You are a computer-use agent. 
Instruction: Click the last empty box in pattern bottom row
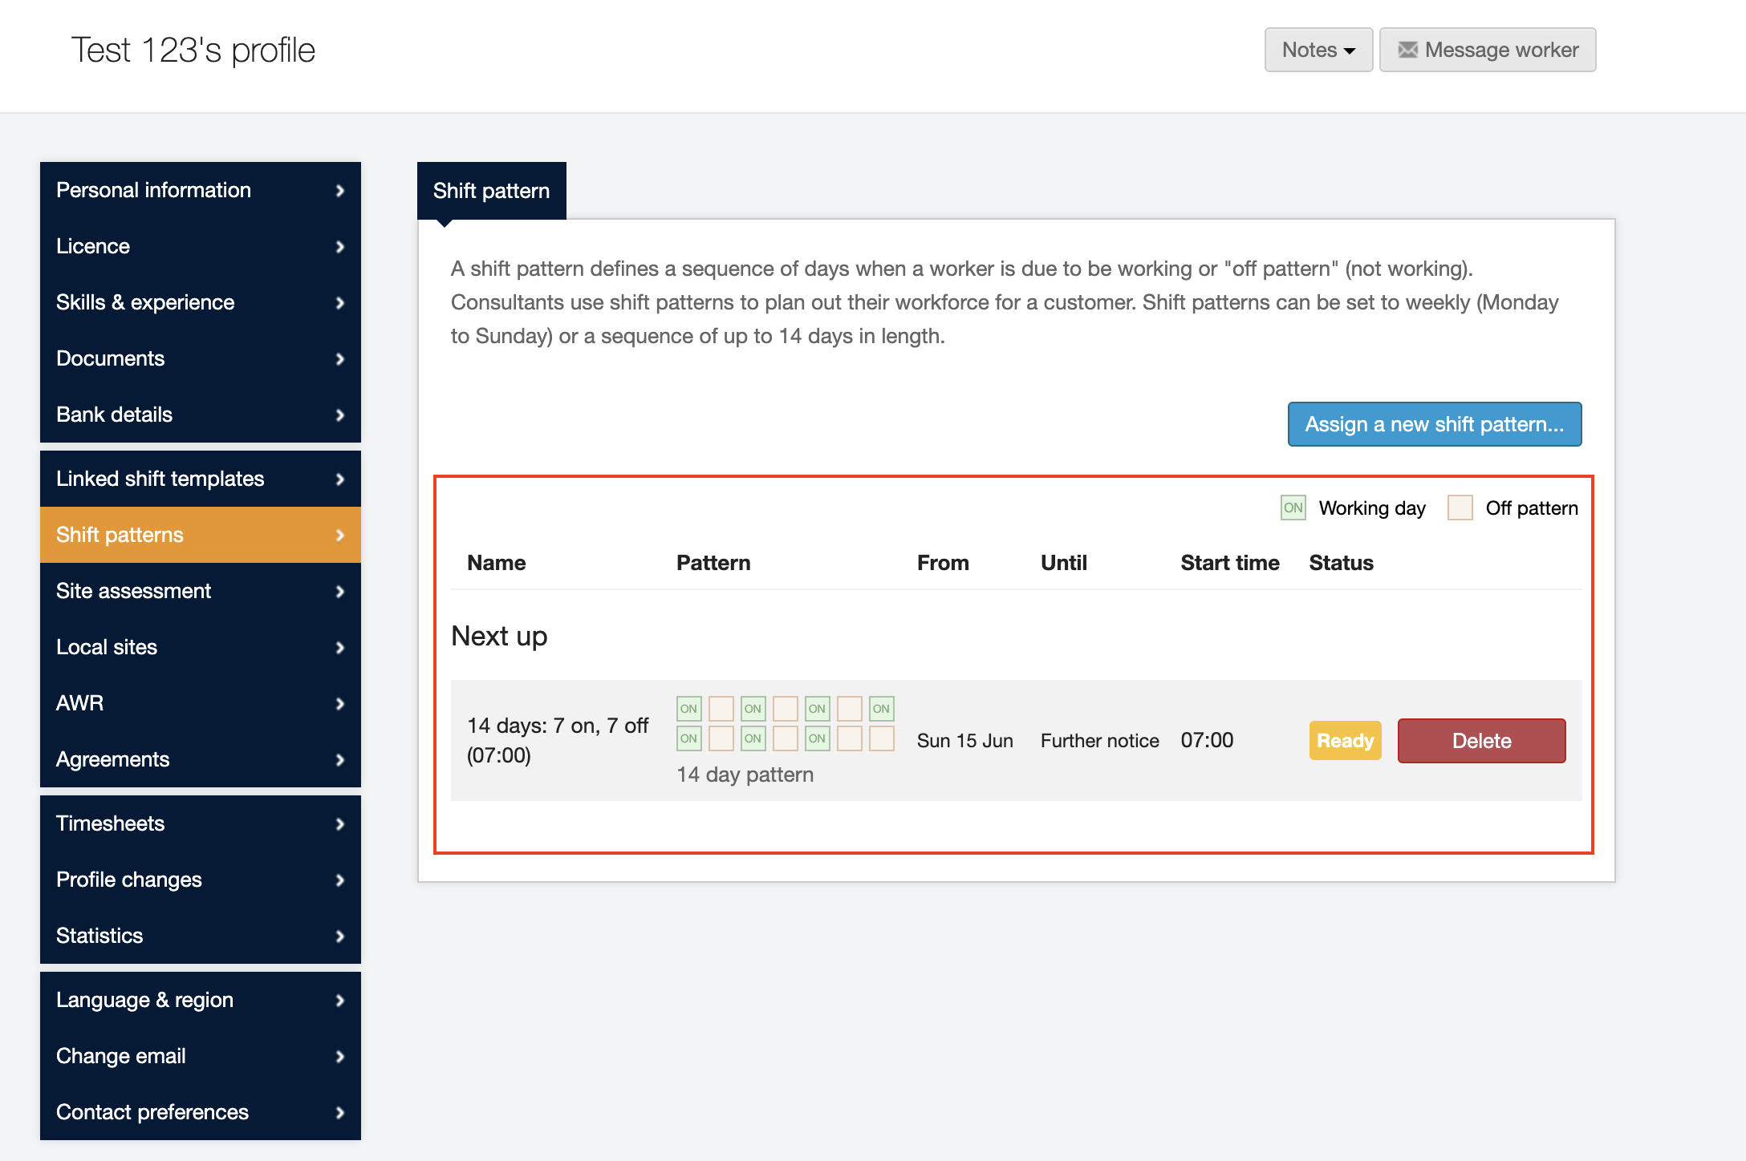pyautogui.click(x=881, y=738)
